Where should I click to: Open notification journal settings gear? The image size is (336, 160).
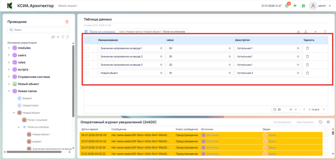pos(328,122)
